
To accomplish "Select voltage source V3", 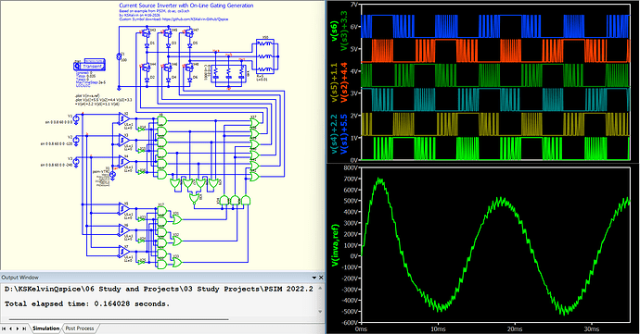I will [x=76, y=162].
